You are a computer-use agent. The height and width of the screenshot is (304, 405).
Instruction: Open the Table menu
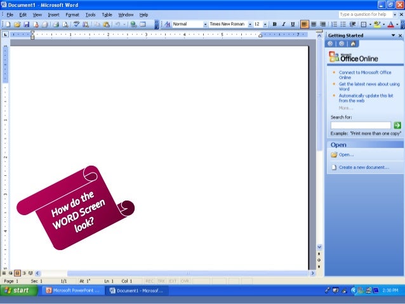click(107, 15)
